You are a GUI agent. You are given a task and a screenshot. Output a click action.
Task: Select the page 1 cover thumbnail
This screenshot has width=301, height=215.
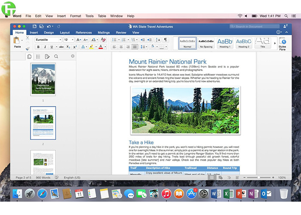click(43, 80)
